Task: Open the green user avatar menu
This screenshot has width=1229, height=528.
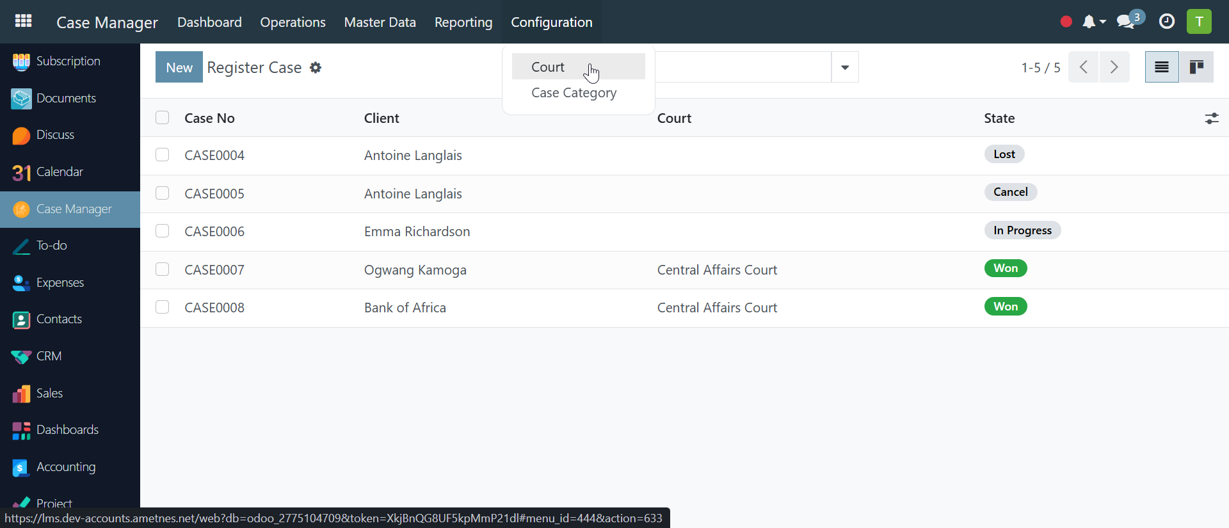Action: point(1199,22)
